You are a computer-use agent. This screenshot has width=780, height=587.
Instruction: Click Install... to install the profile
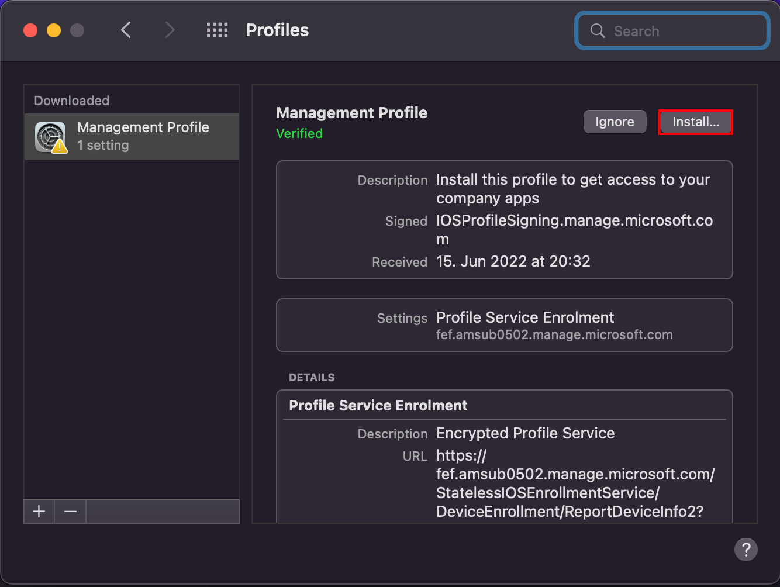click(695, 122)
